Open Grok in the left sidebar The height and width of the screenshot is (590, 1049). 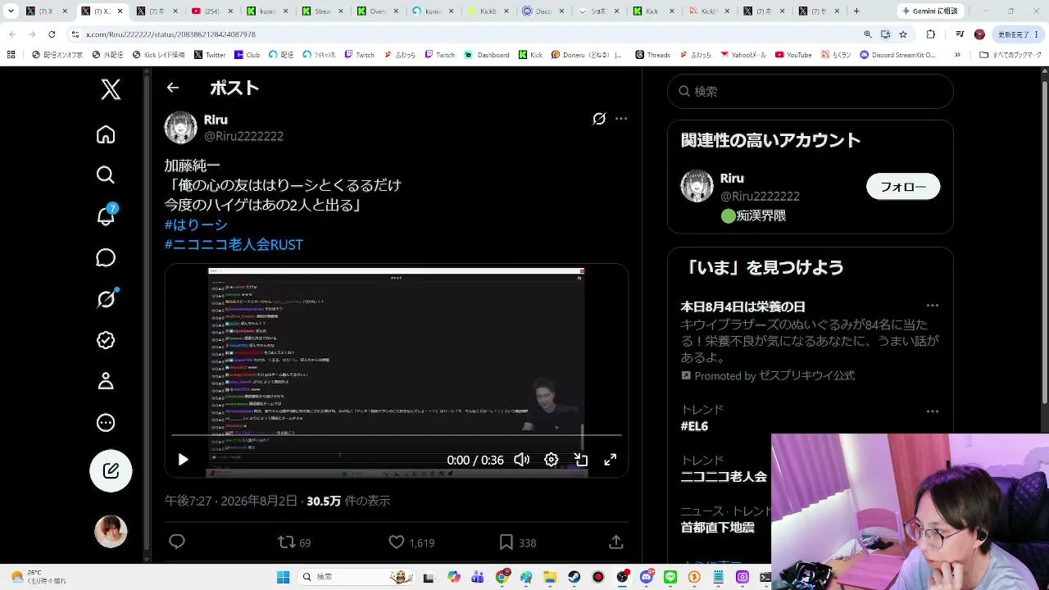pyautogui.click(x=106, y=299)
